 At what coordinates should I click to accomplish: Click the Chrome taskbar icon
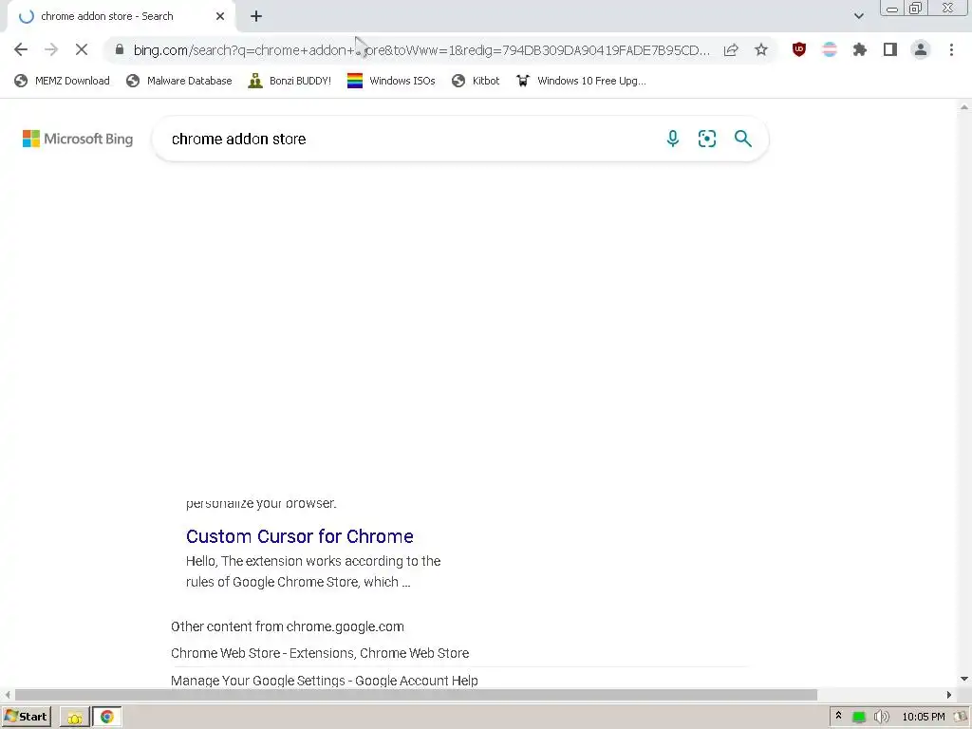point(107,718)
